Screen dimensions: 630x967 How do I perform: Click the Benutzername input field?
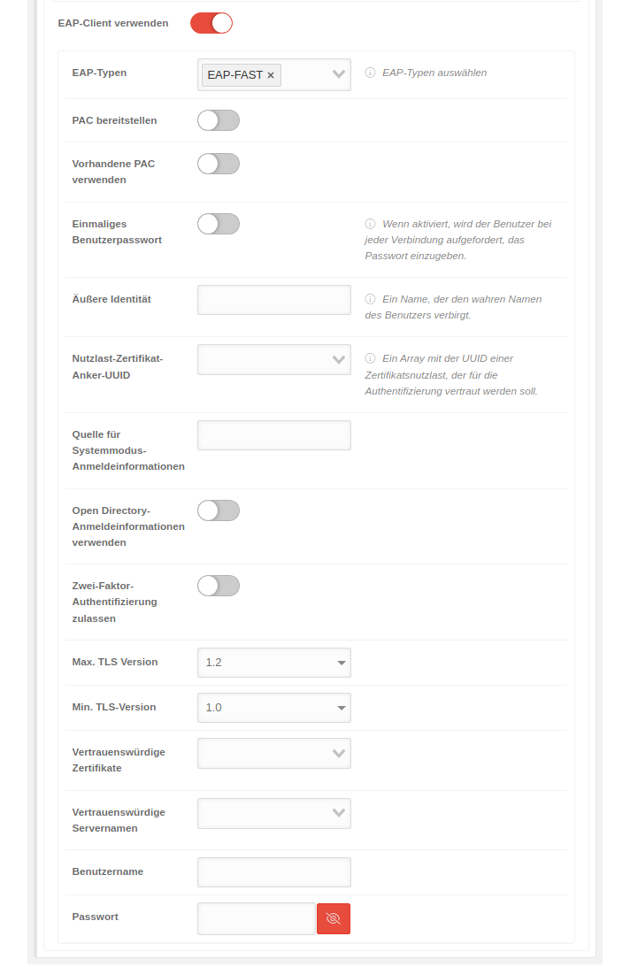[274, 872]
